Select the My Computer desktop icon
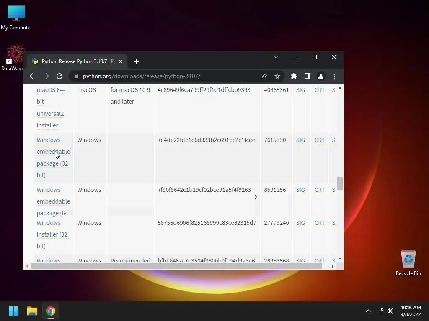Image resolution: width=429 pixels, height=321 pixels. 16,18
